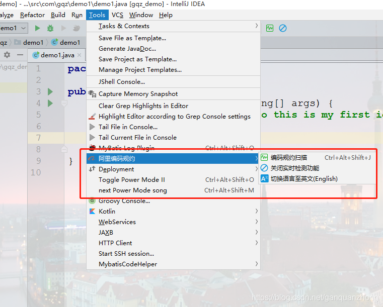Open JShell Console
The height and width of the screenshot is (307, 383).
click(x=174, y=82)
